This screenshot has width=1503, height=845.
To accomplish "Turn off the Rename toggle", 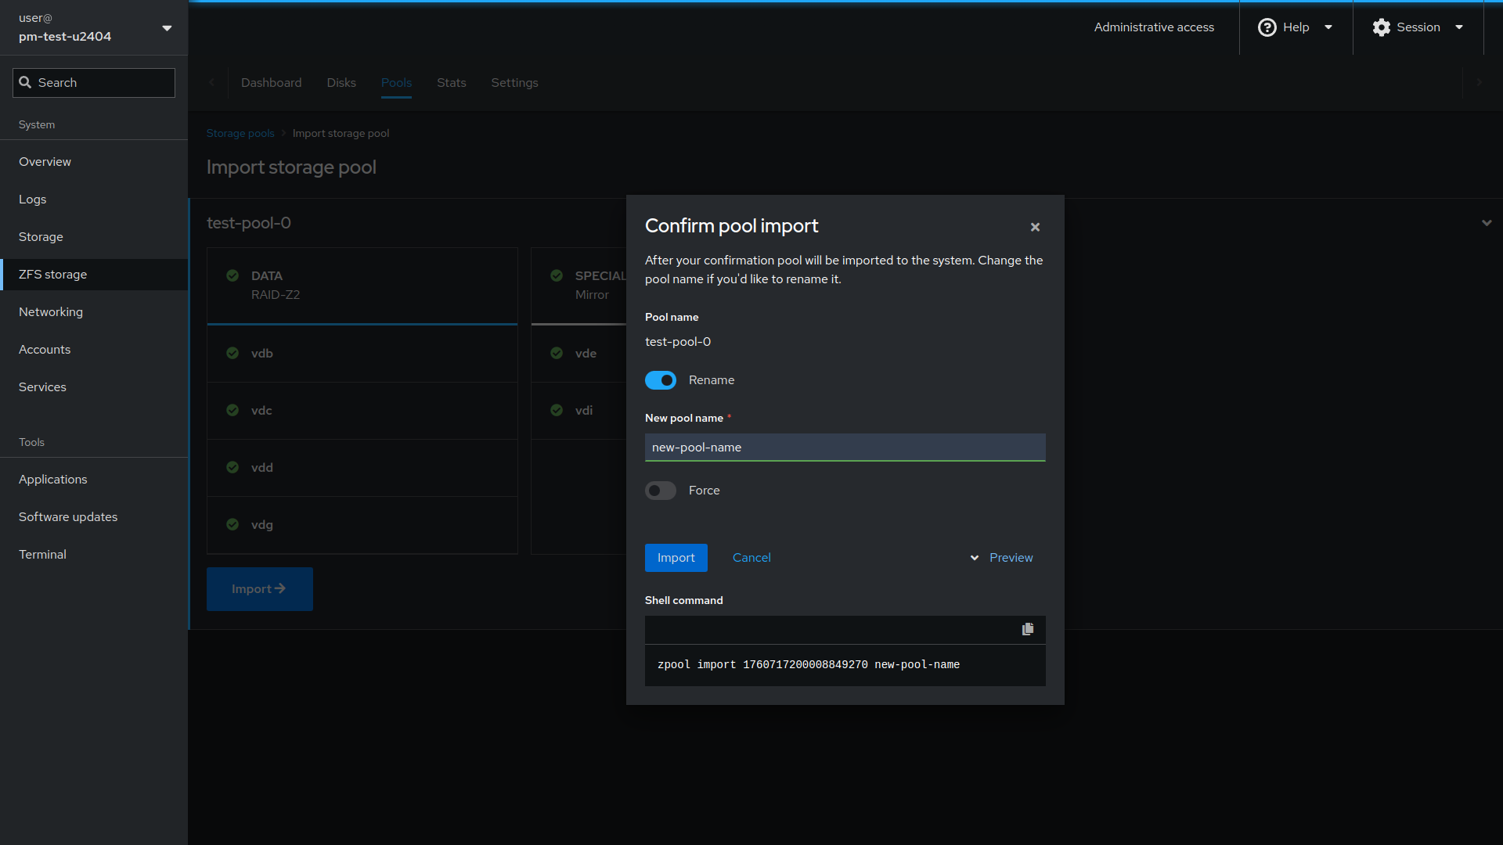I will click(x=661, y=380).
